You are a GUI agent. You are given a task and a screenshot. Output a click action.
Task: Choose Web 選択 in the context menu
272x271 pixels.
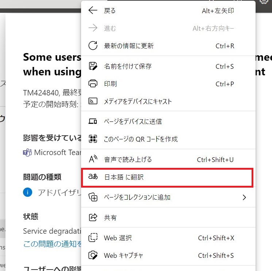coord(118,238)
